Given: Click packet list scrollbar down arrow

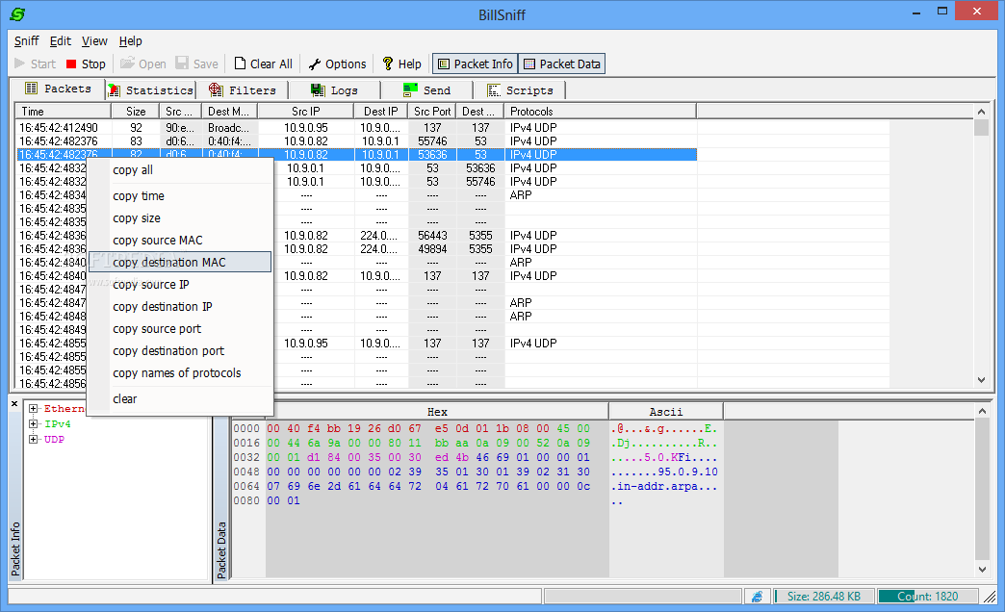Looking at the screenshot, I should pos(981,380).
